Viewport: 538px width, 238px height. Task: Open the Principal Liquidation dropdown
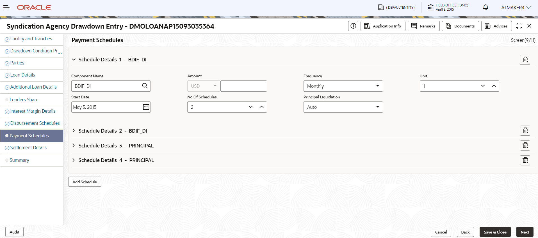click(x=343, y=107)
